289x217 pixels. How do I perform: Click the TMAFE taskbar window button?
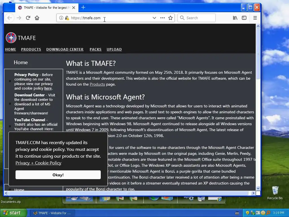[52, 213]
